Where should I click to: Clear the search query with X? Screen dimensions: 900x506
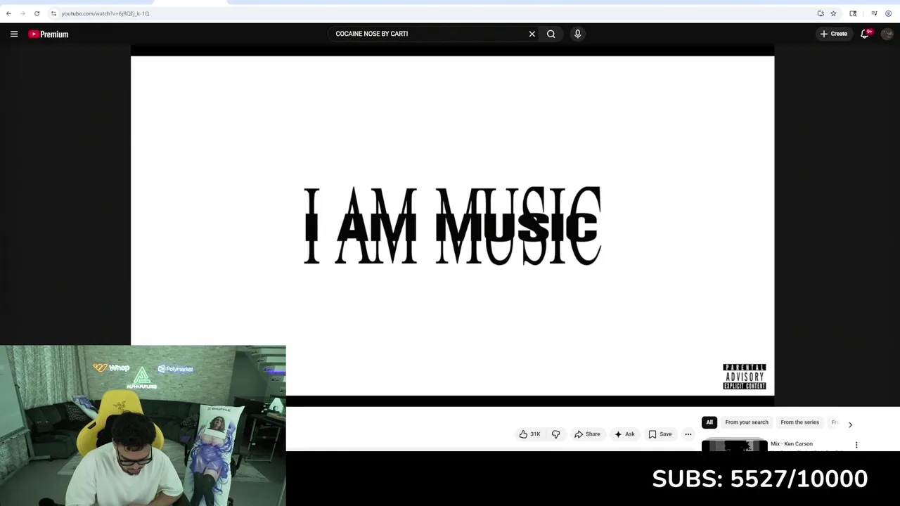(x=532, y=34)
